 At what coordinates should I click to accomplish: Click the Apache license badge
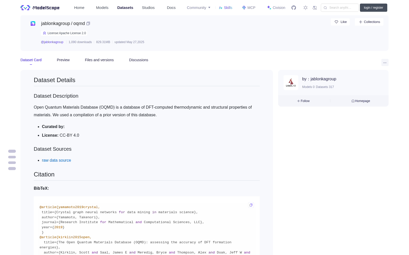point(64,33)
